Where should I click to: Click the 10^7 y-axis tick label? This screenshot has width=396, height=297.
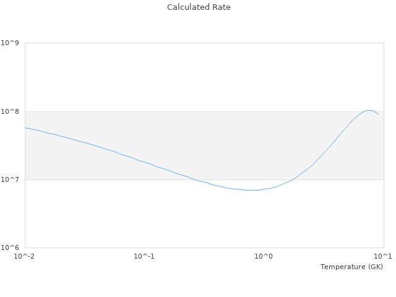[x=11, y=179]
